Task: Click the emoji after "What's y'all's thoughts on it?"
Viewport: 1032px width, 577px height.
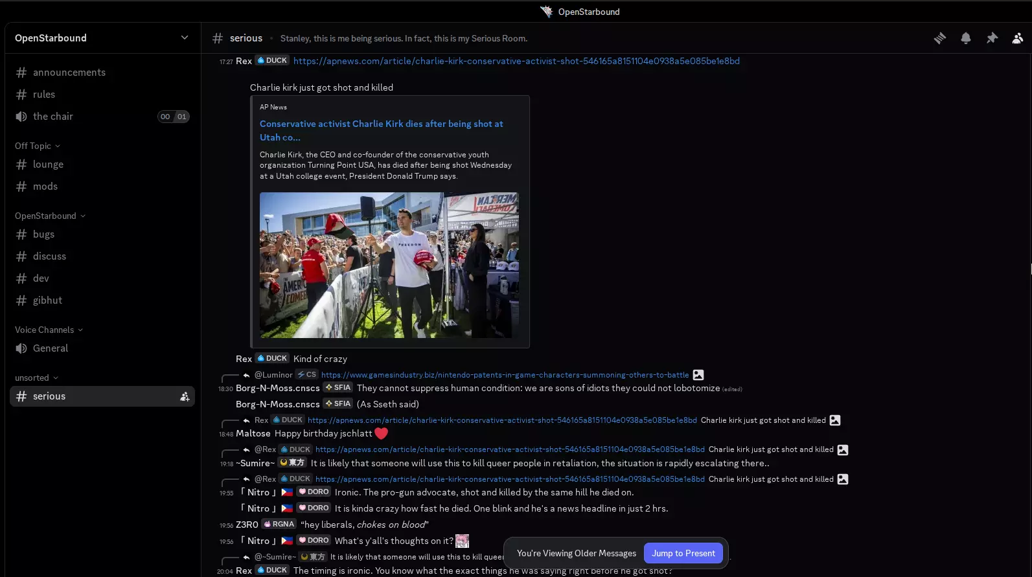Action: 462,541
